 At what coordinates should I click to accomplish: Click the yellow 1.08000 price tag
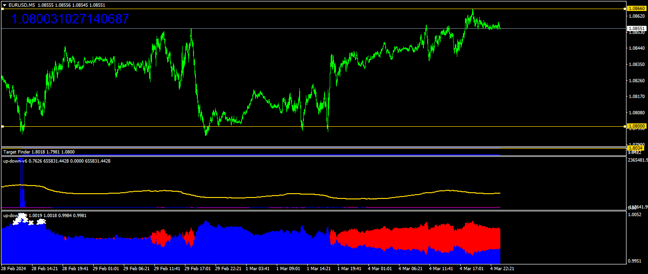[636, 126]
